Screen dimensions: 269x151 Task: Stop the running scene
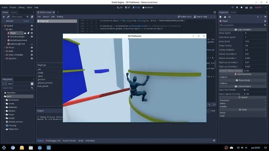(x=242, y=8)
